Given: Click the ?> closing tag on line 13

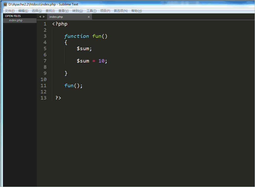Looking at the screenshot, I should (58, 98).
